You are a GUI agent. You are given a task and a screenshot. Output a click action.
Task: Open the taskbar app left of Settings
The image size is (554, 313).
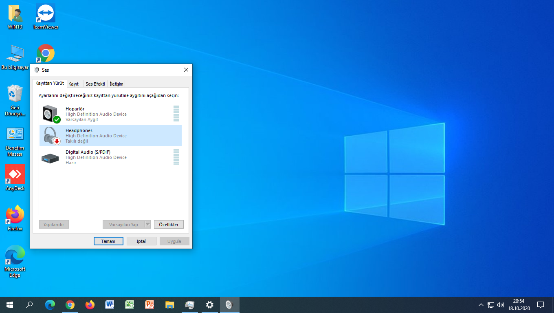click(x=190, y=304)
